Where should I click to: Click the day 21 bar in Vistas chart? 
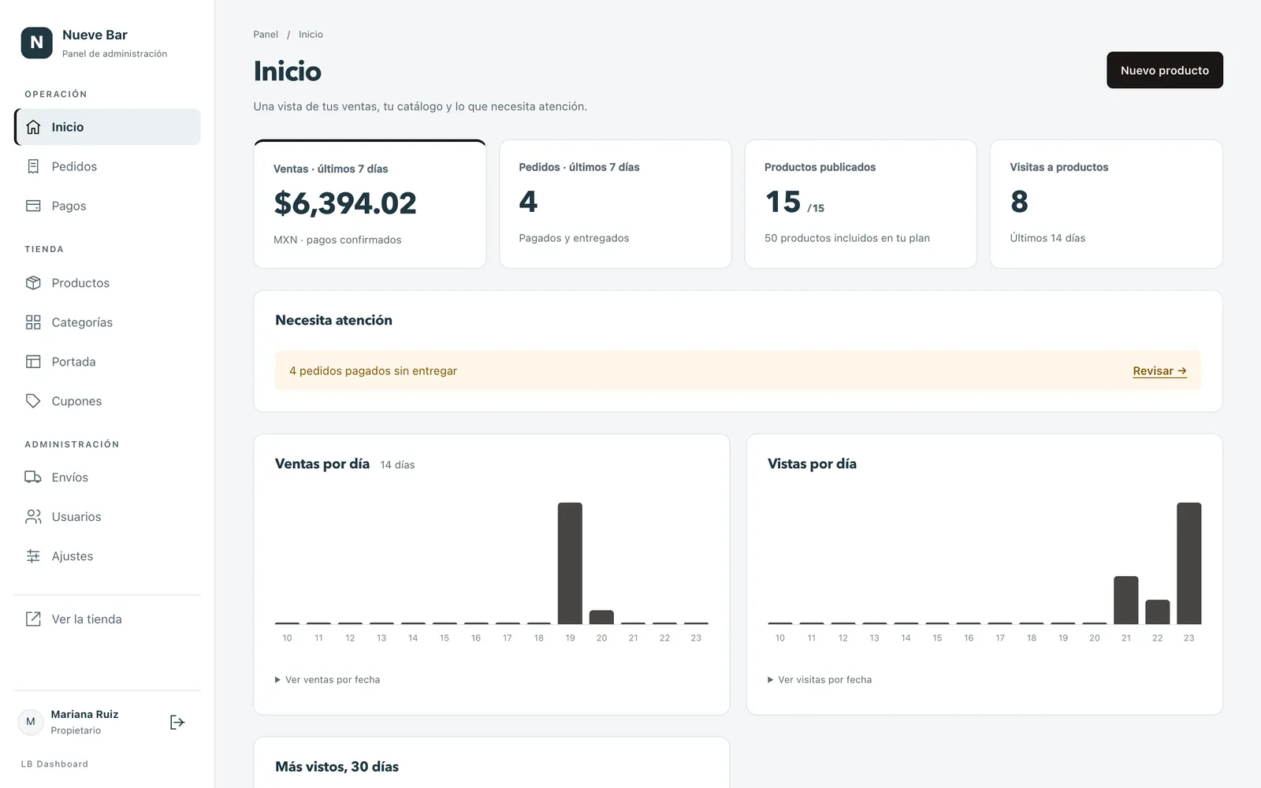click(1125, 600)
